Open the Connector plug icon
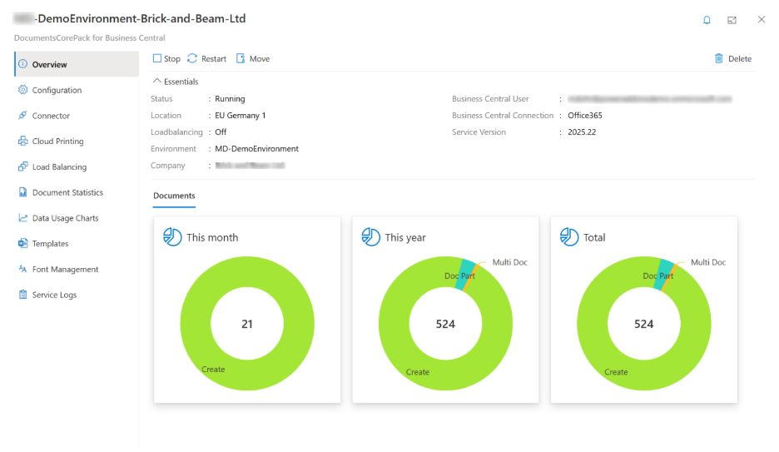This screenshot has height=452, width=779. pos(22,115)
